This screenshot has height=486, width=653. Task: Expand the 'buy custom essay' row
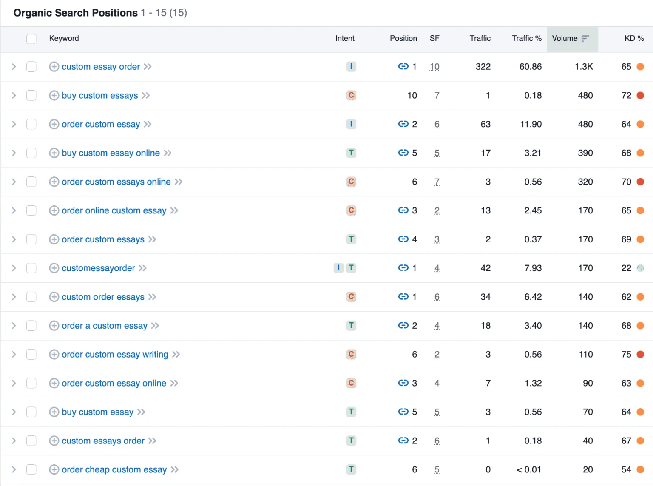point(14,412)
